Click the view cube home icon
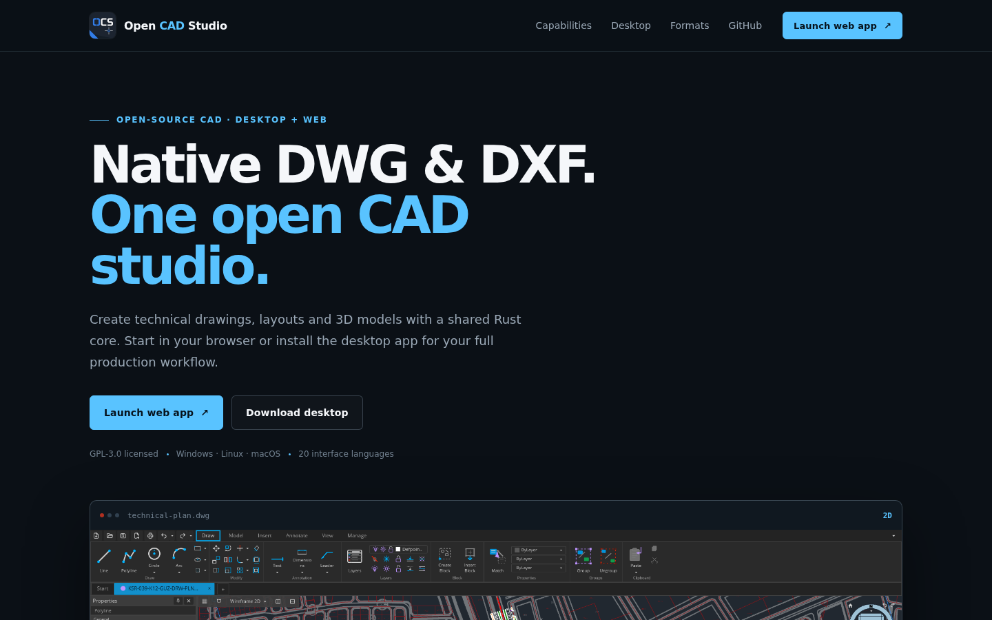992x620 pixels. (x=850, y=606)
